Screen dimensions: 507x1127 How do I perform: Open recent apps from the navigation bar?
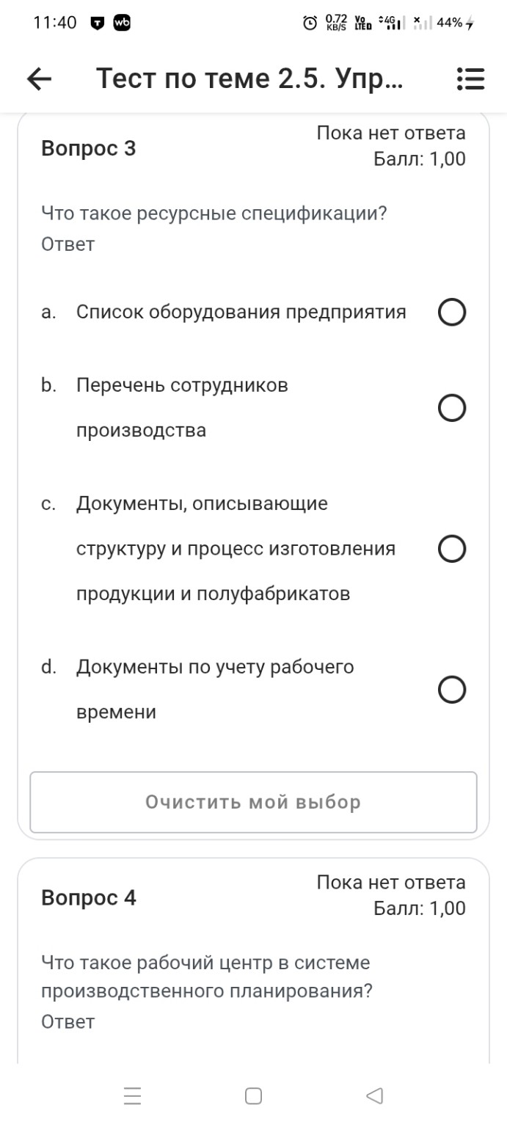pyautogui.click(x=131, y=1095)
